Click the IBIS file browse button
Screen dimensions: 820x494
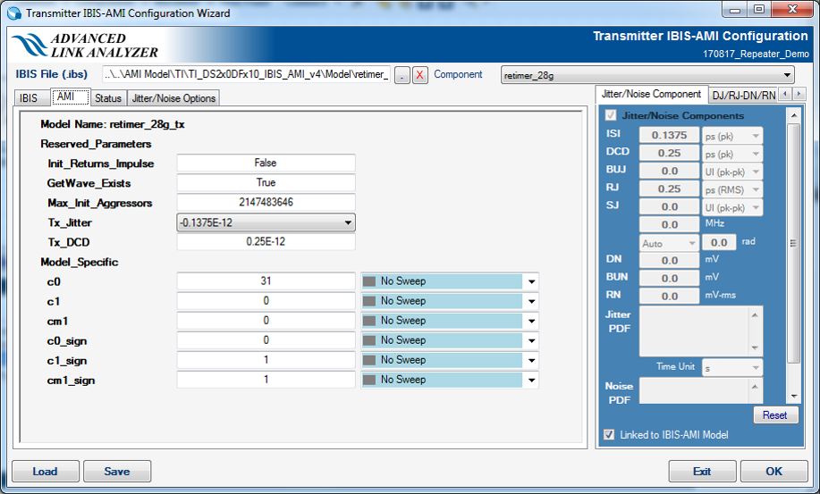click(x=402, y=75)
